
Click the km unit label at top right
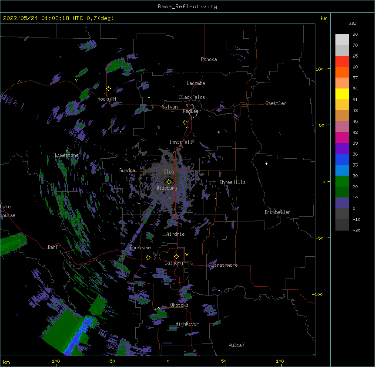pos(324,18)
